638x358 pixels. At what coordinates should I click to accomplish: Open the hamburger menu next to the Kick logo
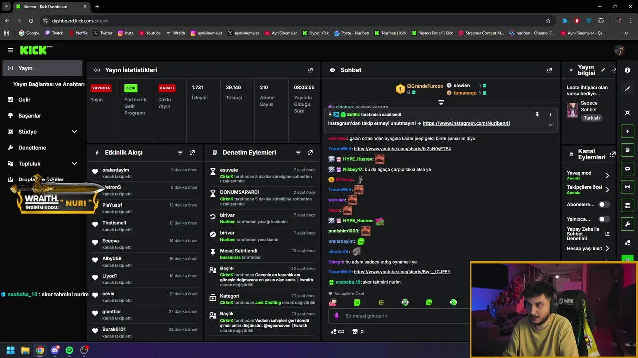[10, 50]
